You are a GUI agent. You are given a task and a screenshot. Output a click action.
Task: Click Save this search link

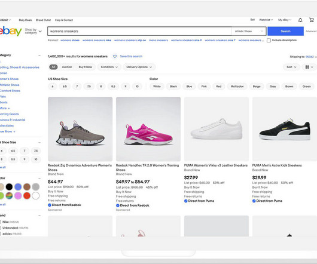pos(131,56)
